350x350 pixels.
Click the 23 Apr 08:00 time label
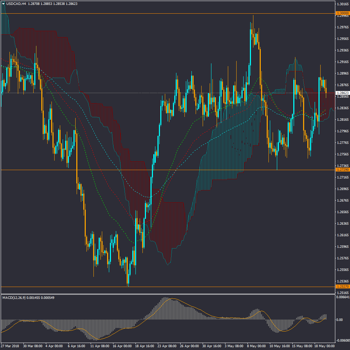[167, 346]
